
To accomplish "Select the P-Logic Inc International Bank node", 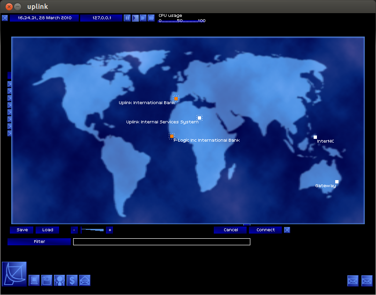I will [172, 136].
